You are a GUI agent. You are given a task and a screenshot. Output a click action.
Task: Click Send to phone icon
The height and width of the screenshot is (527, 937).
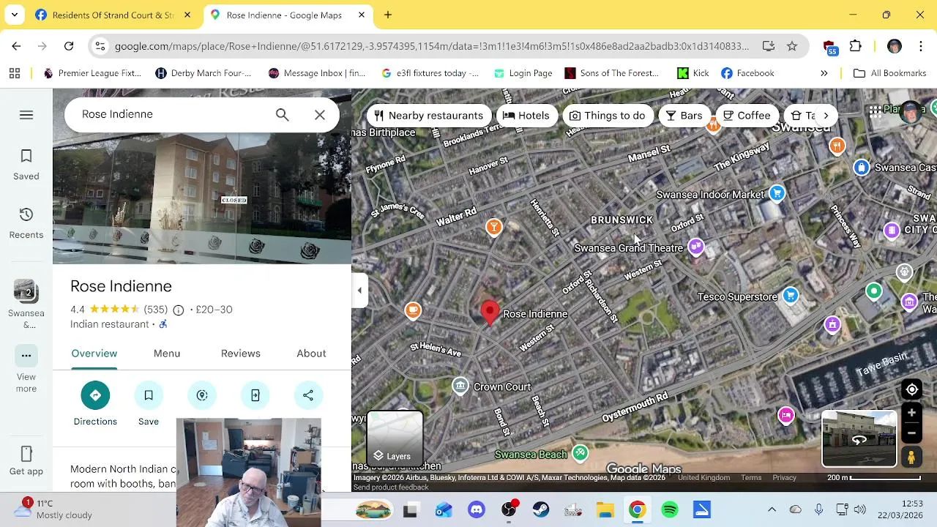click(255, 395)
